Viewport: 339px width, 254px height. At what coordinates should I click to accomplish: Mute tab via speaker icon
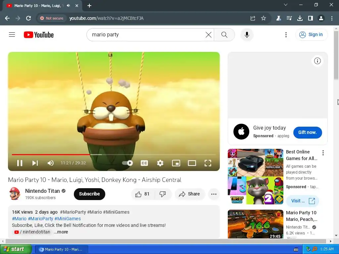coord(69,6)
